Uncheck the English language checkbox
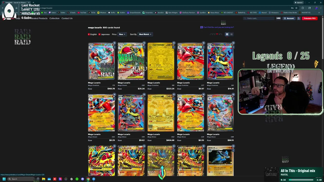The width and height of the screenshot is (324, 182). click(x=89, y=34)
